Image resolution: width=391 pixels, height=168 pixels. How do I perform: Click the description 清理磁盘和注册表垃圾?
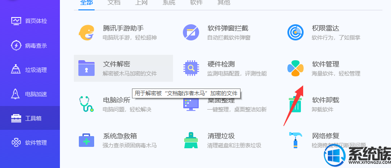pos(234,146)
